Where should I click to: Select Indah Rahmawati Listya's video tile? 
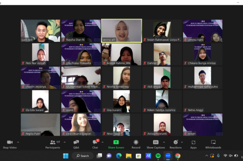click(x=162, y=30)
